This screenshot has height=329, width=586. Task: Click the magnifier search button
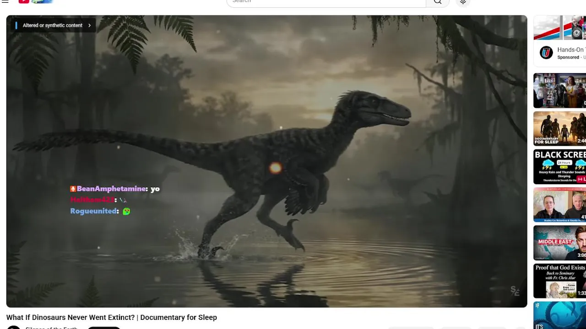438,2
